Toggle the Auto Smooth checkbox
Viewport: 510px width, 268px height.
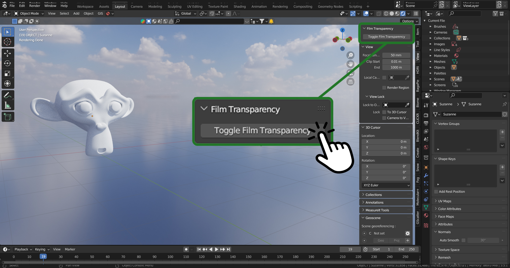[463, 240]
